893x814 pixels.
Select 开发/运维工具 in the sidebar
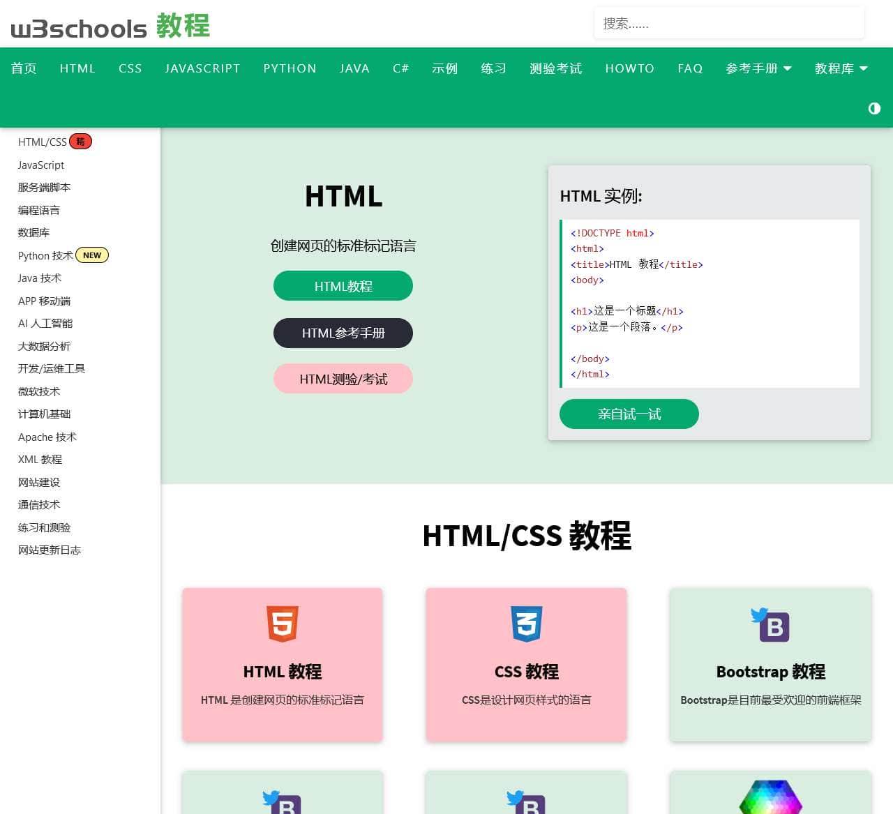[52, 369]
